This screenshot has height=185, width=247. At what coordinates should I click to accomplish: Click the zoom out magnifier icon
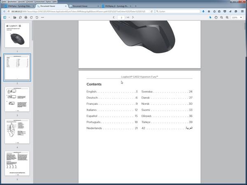click(221, 17)
